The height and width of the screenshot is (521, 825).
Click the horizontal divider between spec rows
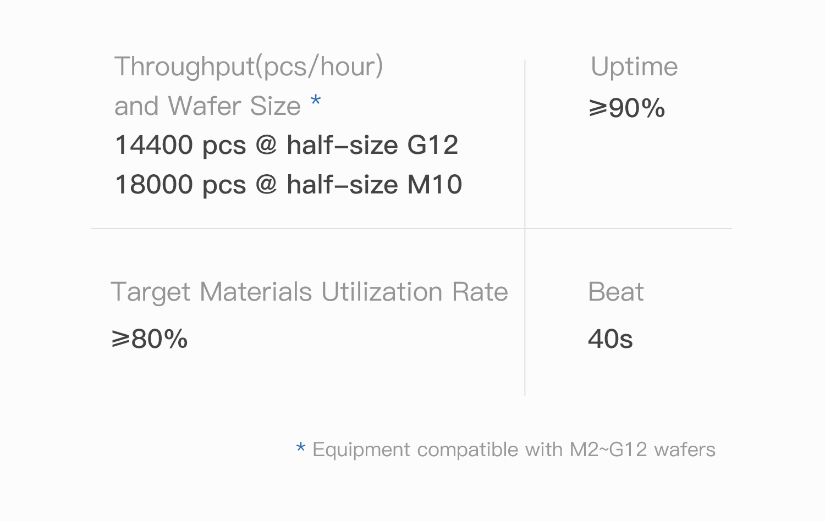(308, 228)
